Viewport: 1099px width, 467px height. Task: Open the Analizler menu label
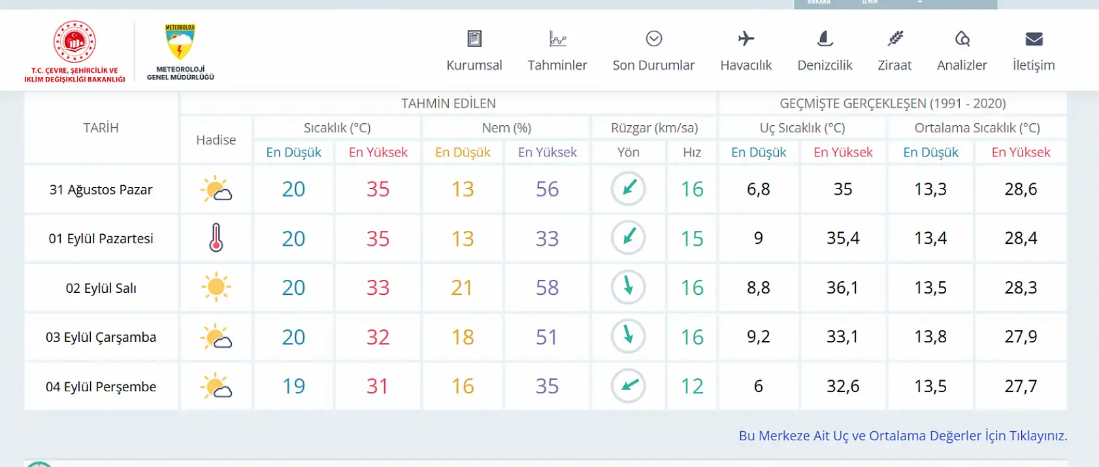click(x=962, y=65)
